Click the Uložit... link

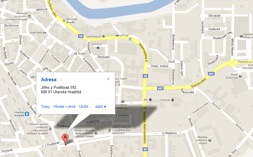point(85,106)
